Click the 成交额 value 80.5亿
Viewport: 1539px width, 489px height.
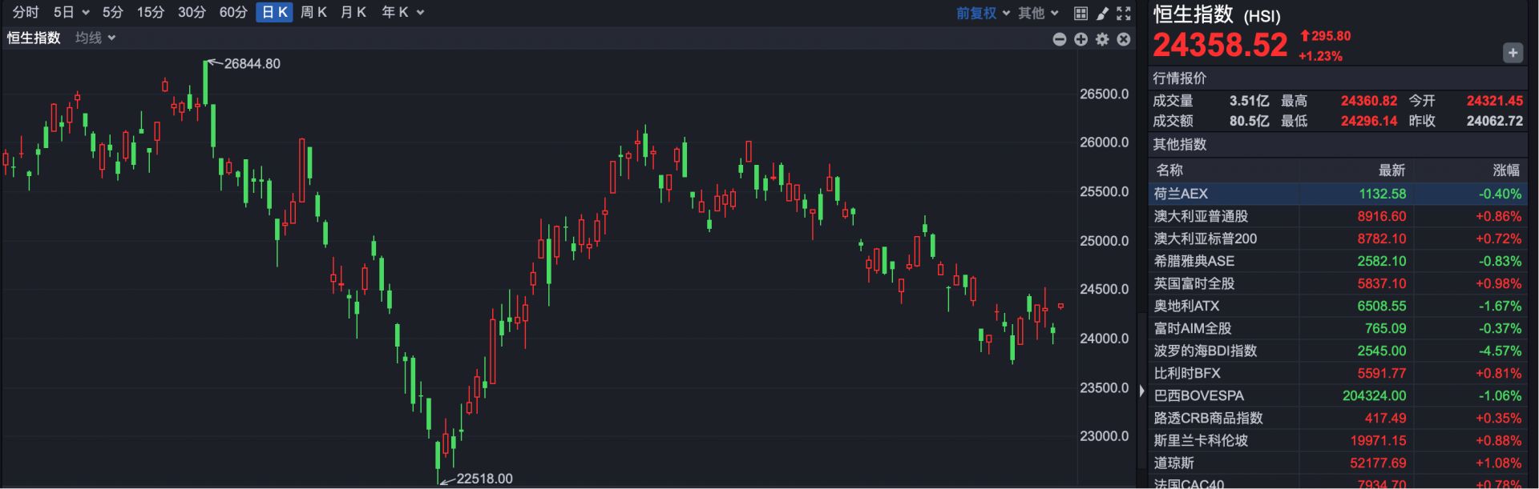1250,121
